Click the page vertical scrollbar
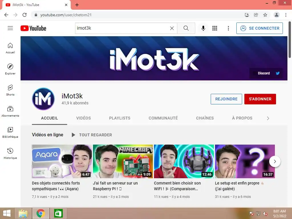The width and height of the screenshot is (292, 219). 290,40
